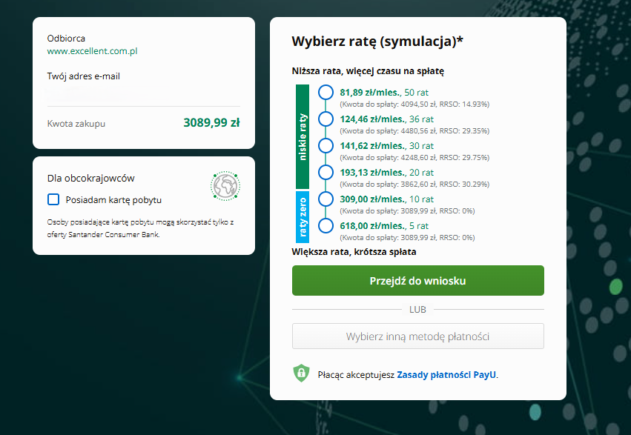Click the LUB separator text
The image size is (631, 435).
coord(417,308)
